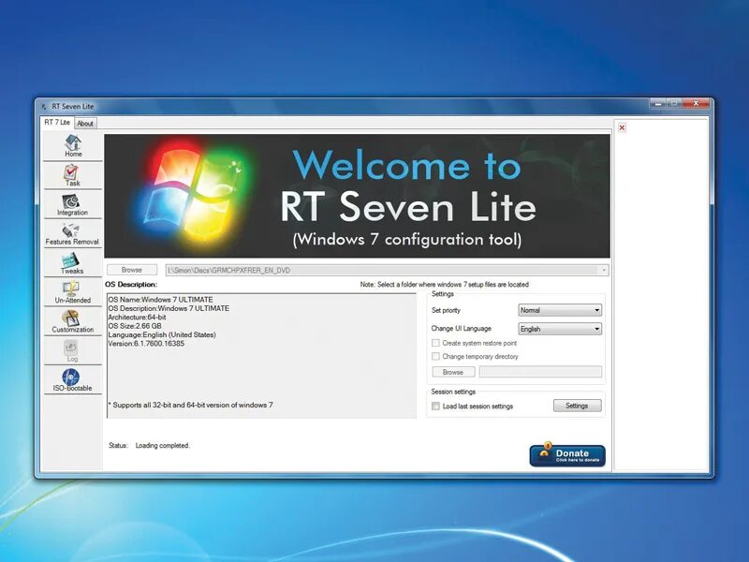The width and height of the screenshot is (749, 562).
Task: Select the 'Architecture:64-bit' line
Action: tap(137, 318)
